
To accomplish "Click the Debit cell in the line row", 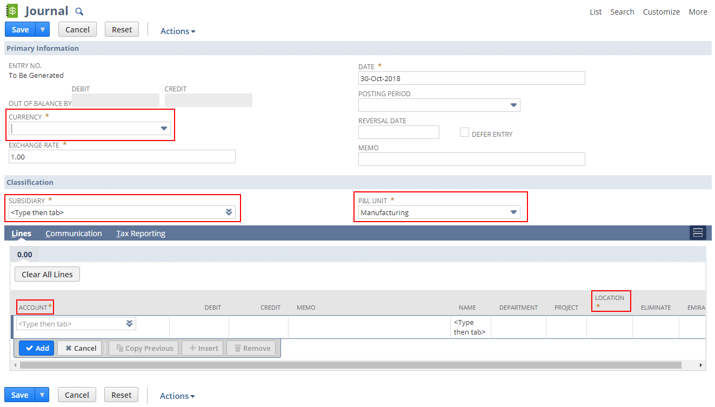I will point(199,327).
